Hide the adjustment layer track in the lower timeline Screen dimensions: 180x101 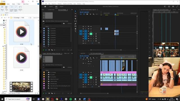pos(91,72)
